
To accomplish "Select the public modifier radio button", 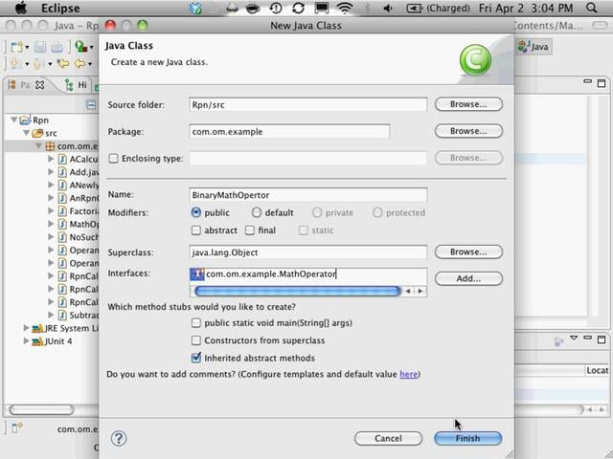I will (195, 212).
